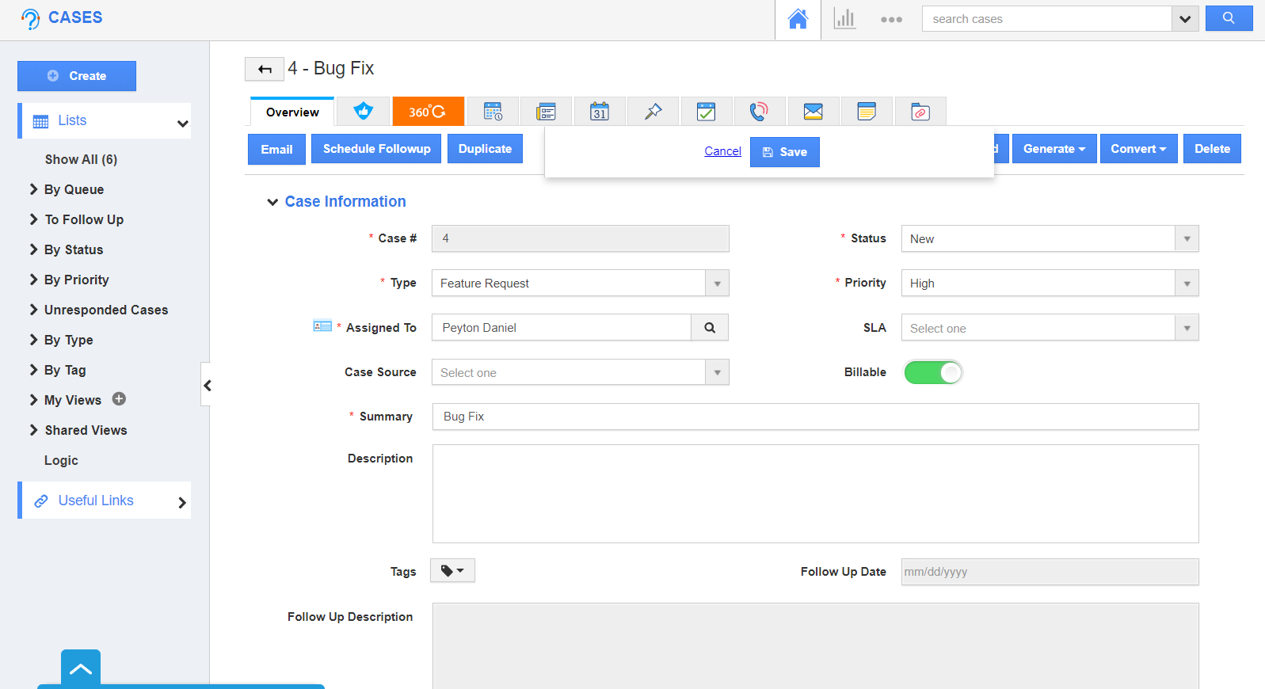Open the calendar tab icon
The height and width of the screenshot is (689, 1265).
click(600, 112)
